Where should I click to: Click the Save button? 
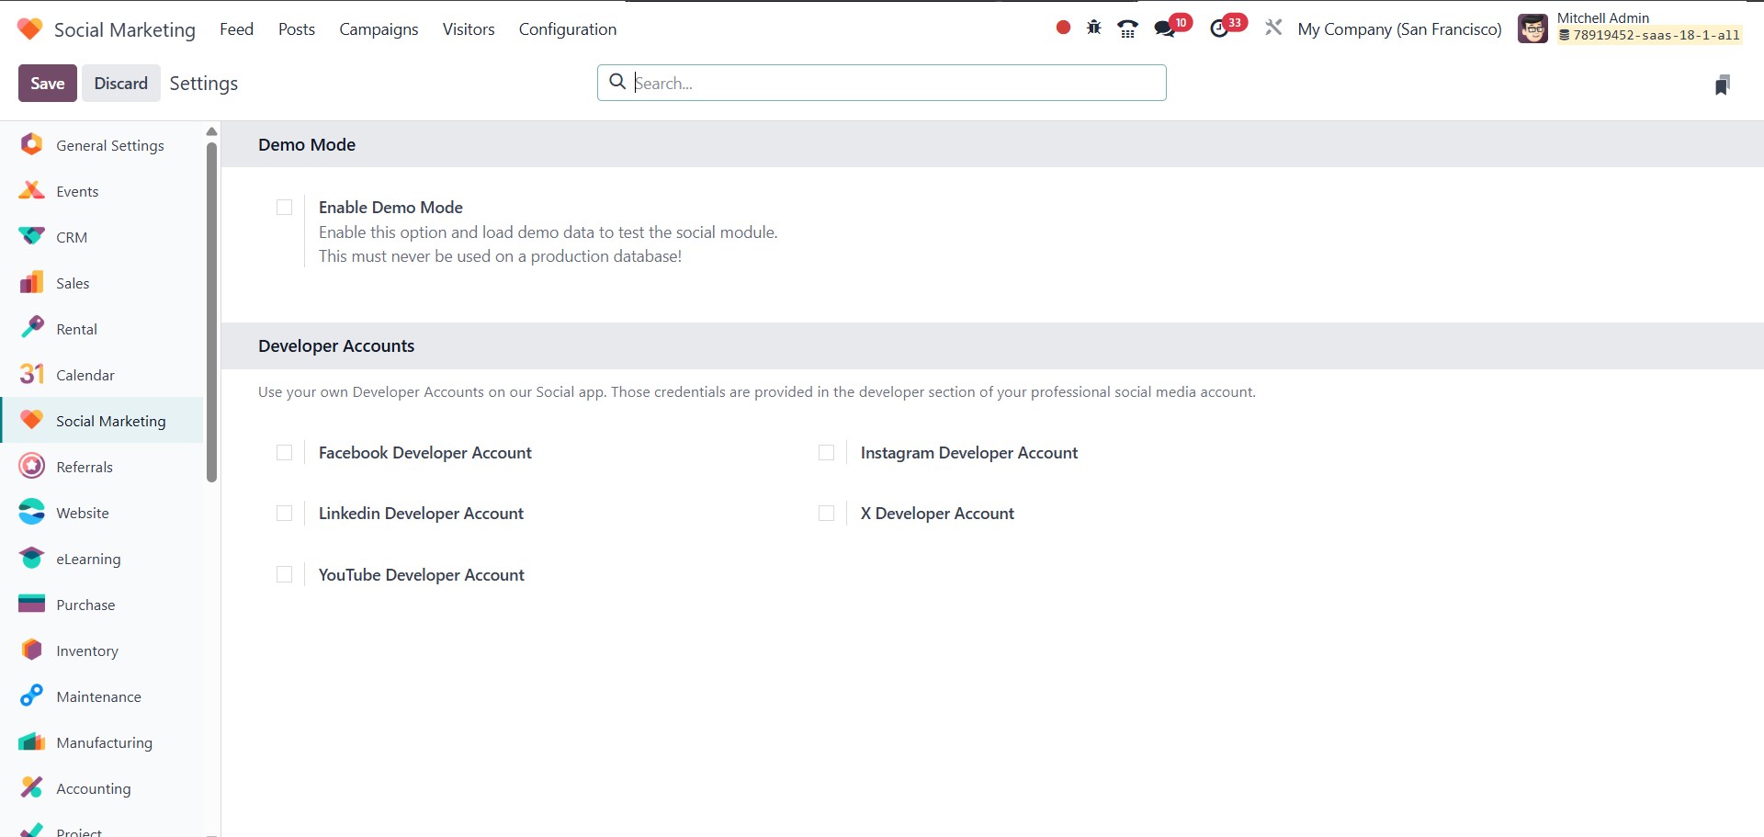coord(48,84)
